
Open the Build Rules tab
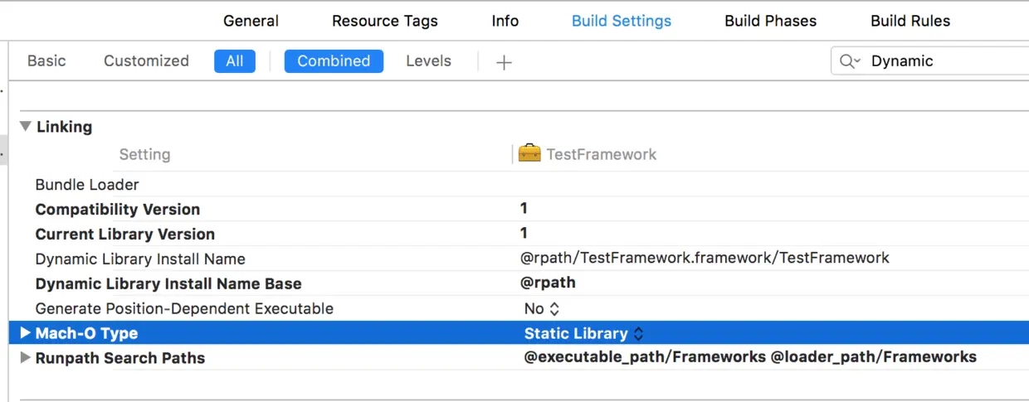(x=910, y=21)
